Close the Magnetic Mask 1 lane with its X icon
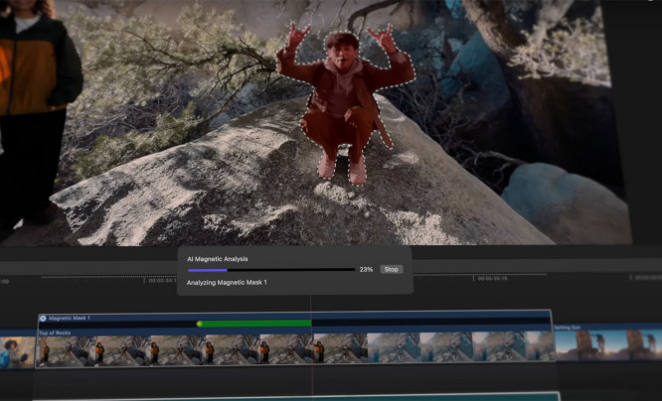Viewport: 662px width, 401px height. pos(43,319)
